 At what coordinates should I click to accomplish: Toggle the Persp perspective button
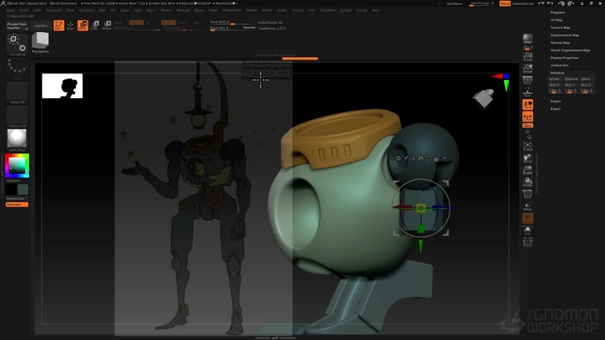point(527,81)
